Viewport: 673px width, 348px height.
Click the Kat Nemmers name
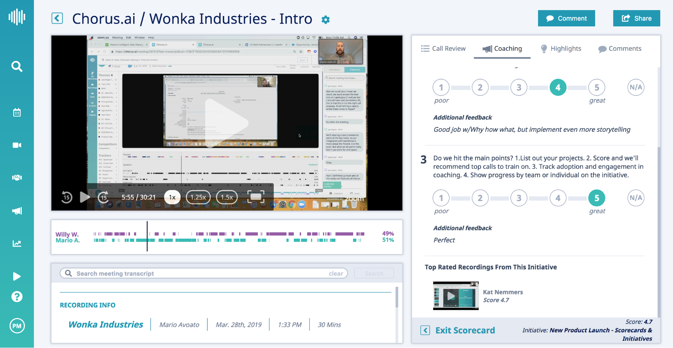503,292
